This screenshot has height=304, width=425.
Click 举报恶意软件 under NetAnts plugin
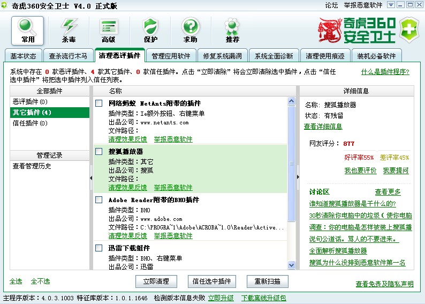point(173,139)
